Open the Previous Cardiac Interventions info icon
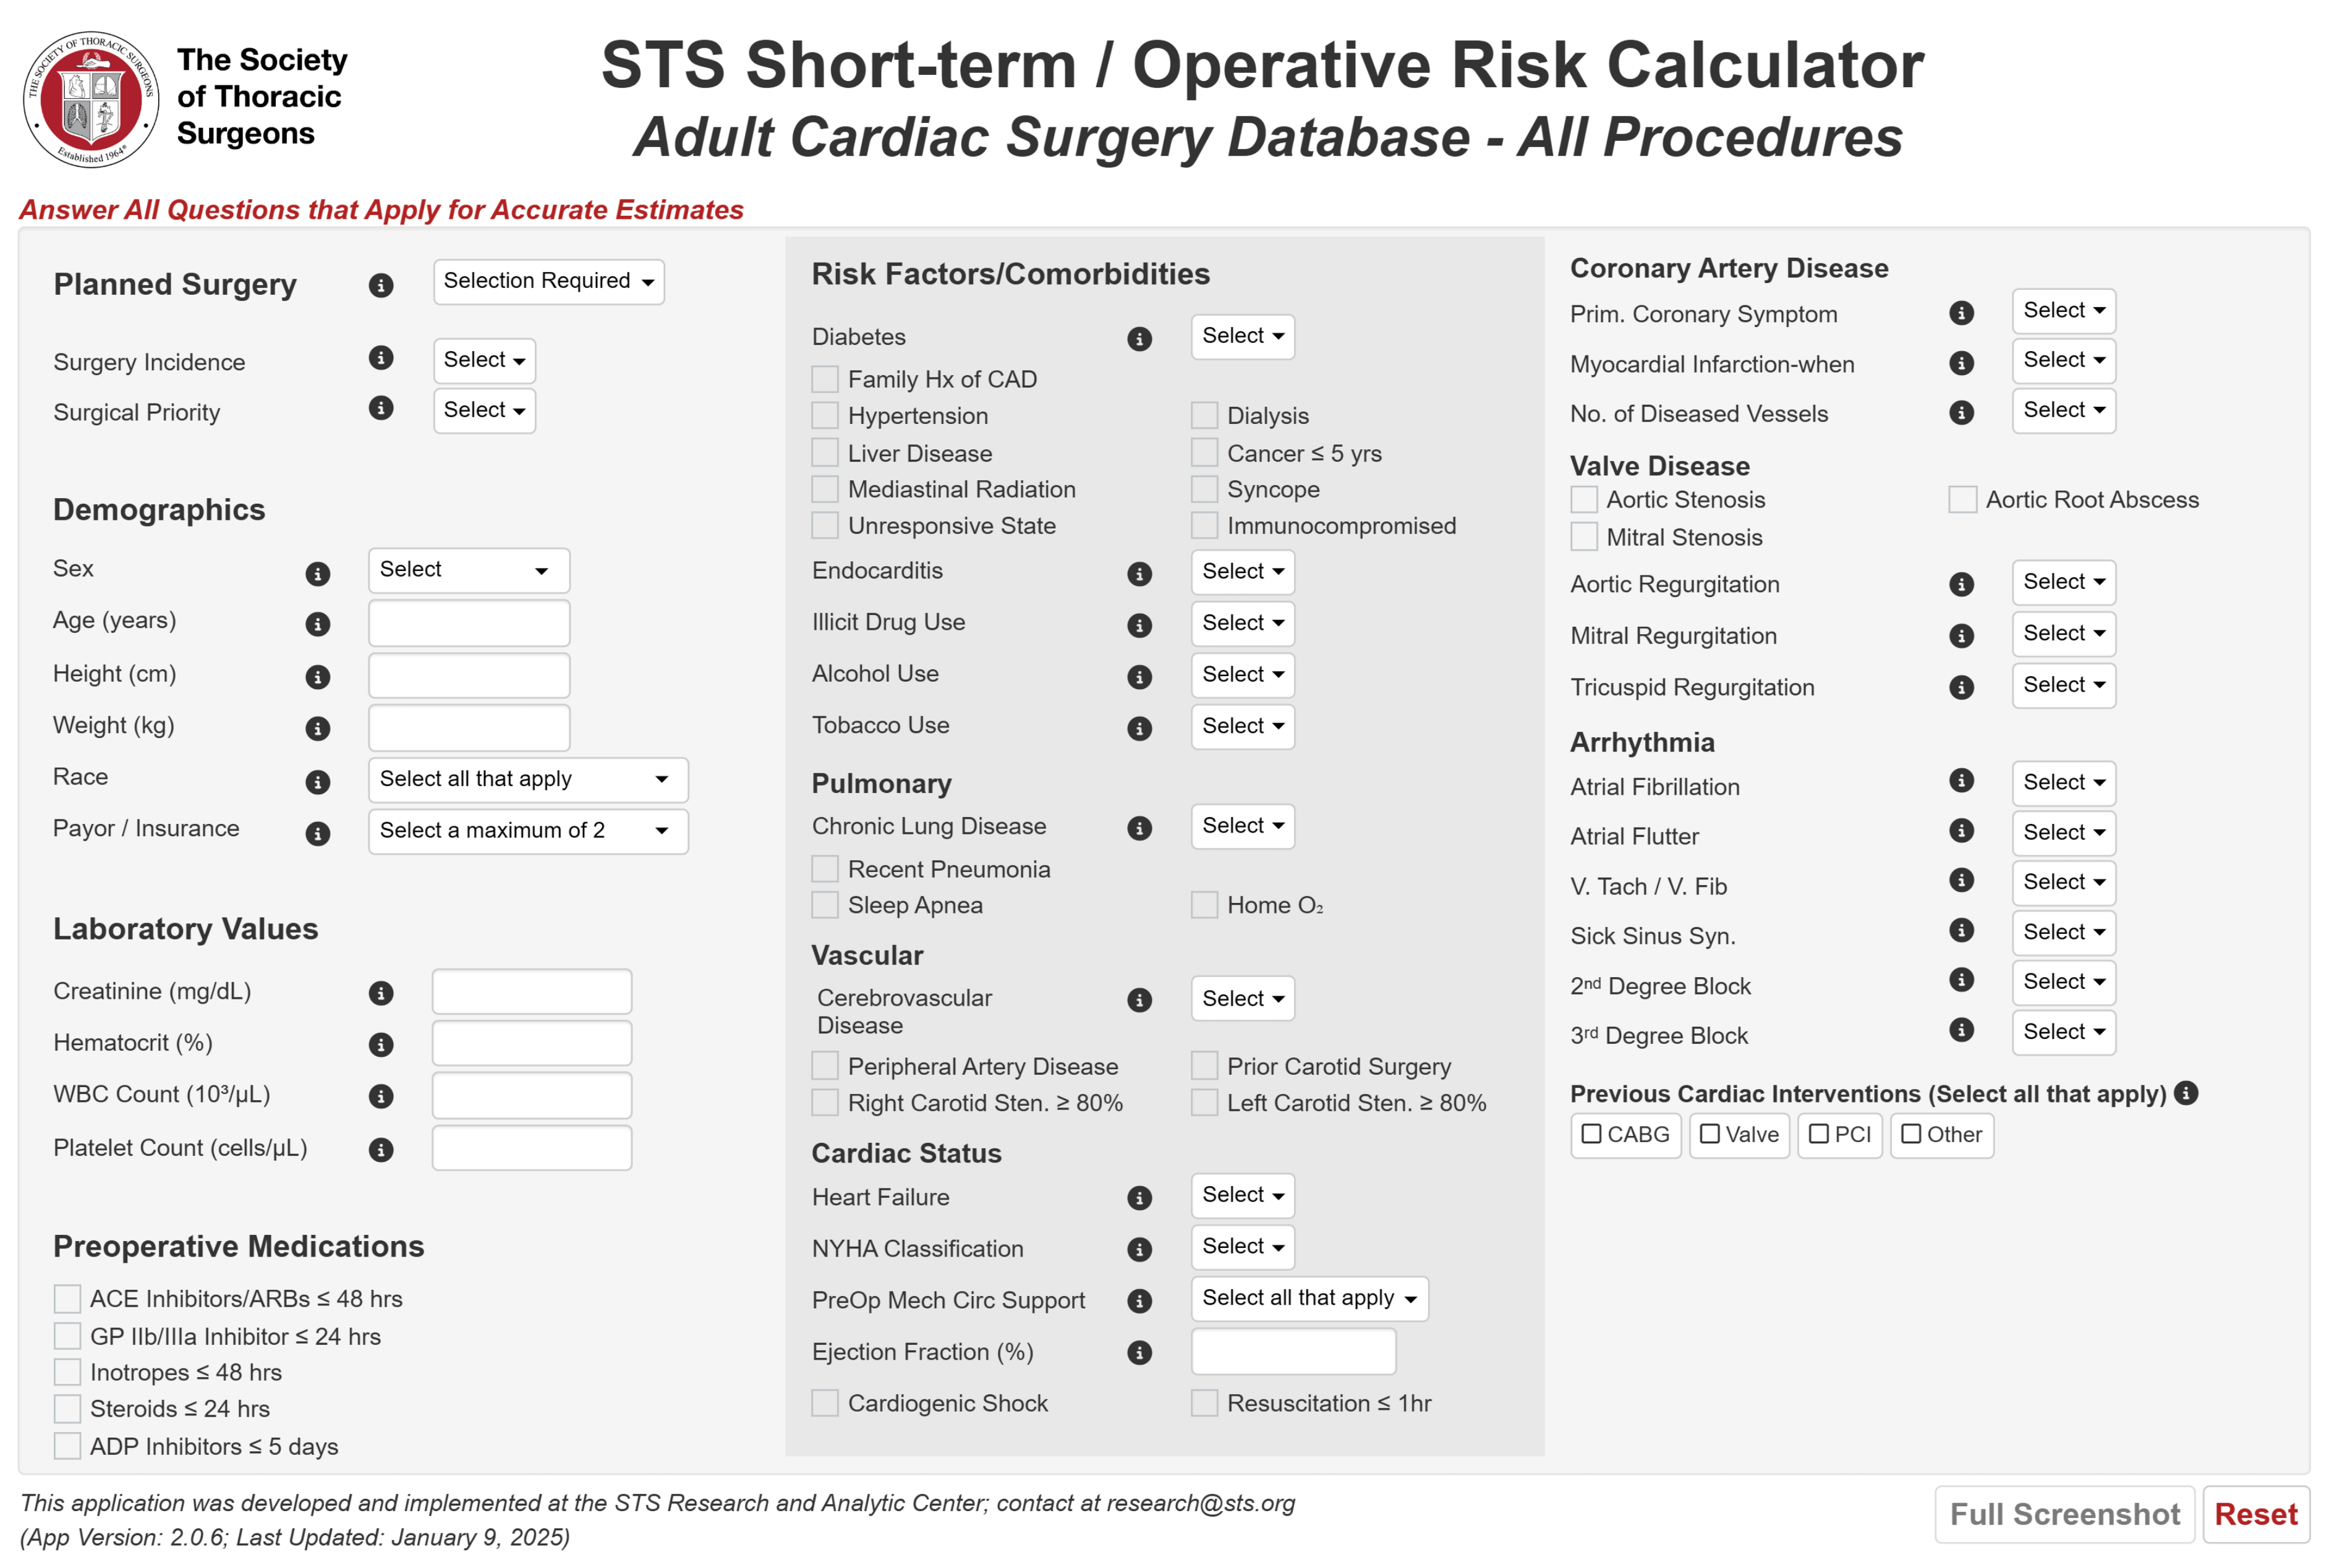The height and width of the screenshot is (1568, 2329). (2186, 1093)
